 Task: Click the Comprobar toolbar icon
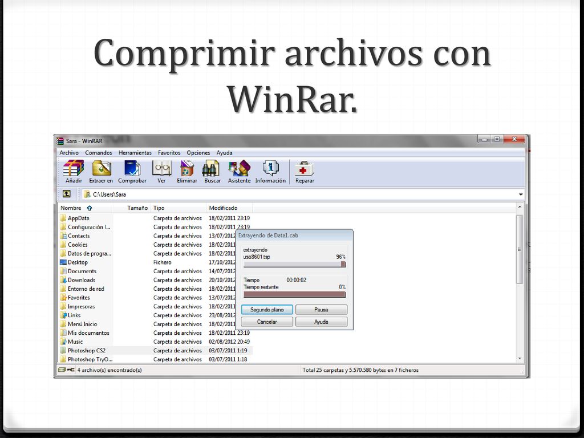tap(132, 168)
